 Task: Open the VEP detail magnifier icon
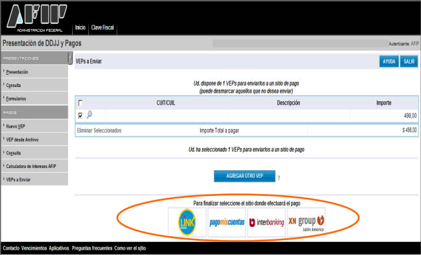coord(90,115)
